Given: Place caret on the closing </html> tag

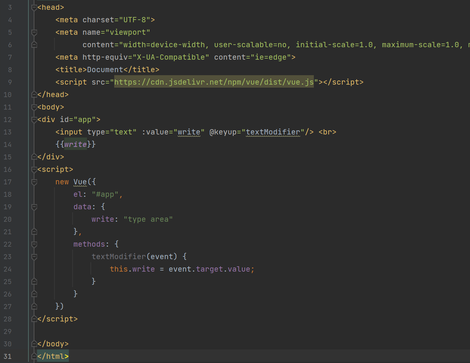Looking at the screenshot, I should click(53, 357).
